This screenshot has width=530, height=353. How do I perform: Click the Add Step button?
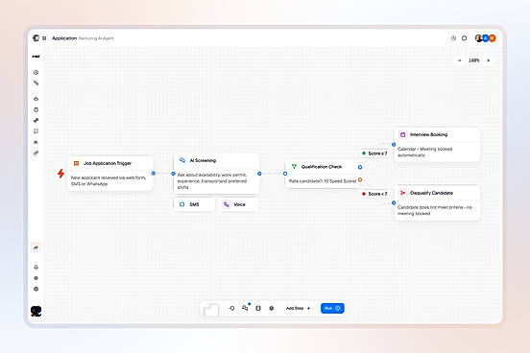[298, 308]
